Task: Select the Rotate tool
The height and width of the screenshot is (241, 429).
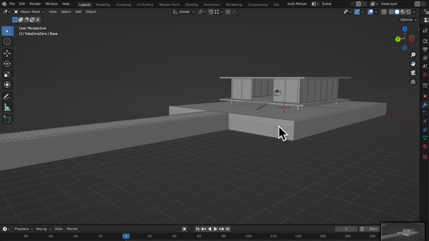Action: pyautogui.click(x=7, y=64)
